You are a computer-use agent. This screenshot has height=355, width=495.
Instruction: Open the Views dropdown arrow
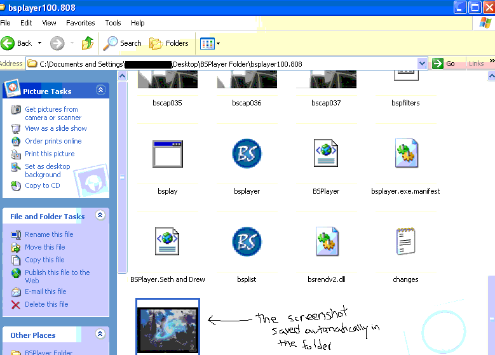218,44
